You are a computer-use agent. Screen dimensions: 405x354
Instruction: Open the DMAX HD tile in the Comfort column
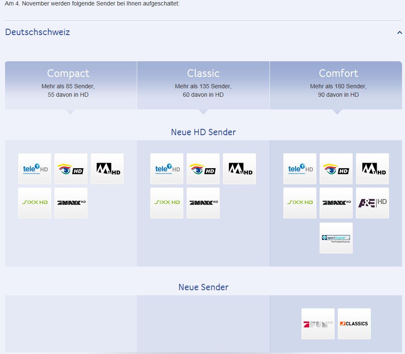tap(336, 203)
